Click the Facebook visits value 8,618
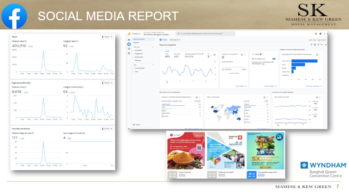The width and height of the screenshot is (349, 193). click(x=16, y=92)
